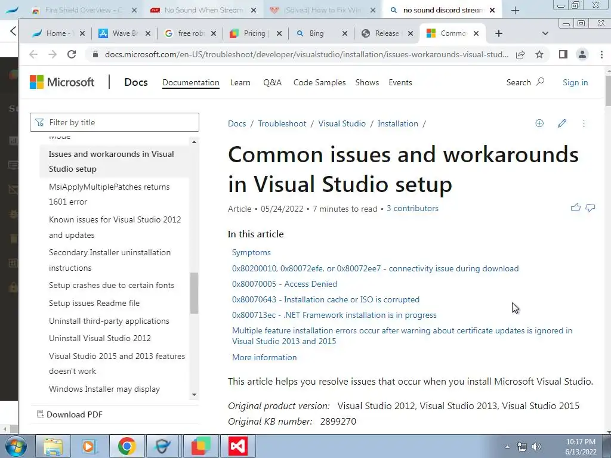Switch to Wave Br tab

tap(125, 33)
